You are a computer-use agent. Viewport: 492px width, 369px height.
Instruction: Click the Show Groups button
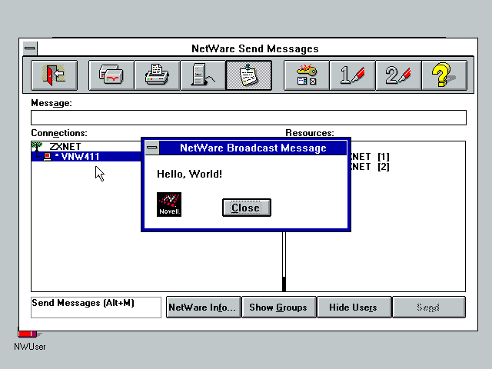click(278, 307)
